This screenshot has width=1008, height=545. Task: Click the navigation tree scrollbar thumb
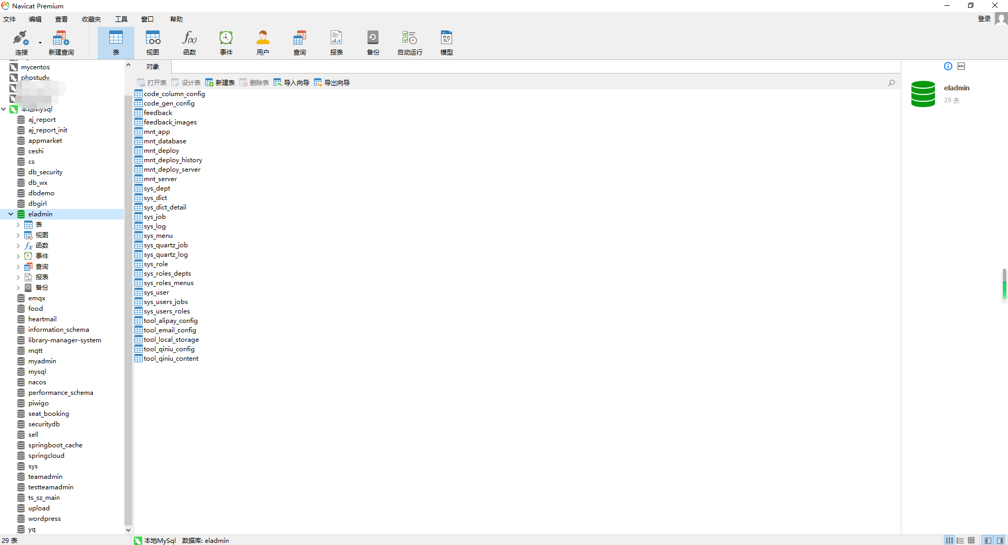coord(128,310)
